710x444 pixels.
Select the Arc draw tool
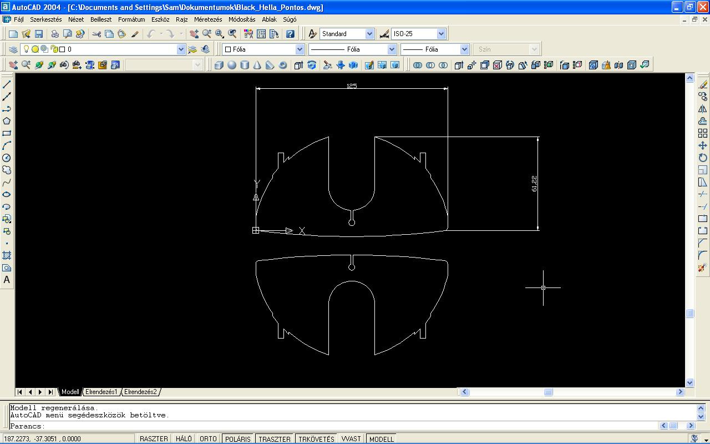7,145
